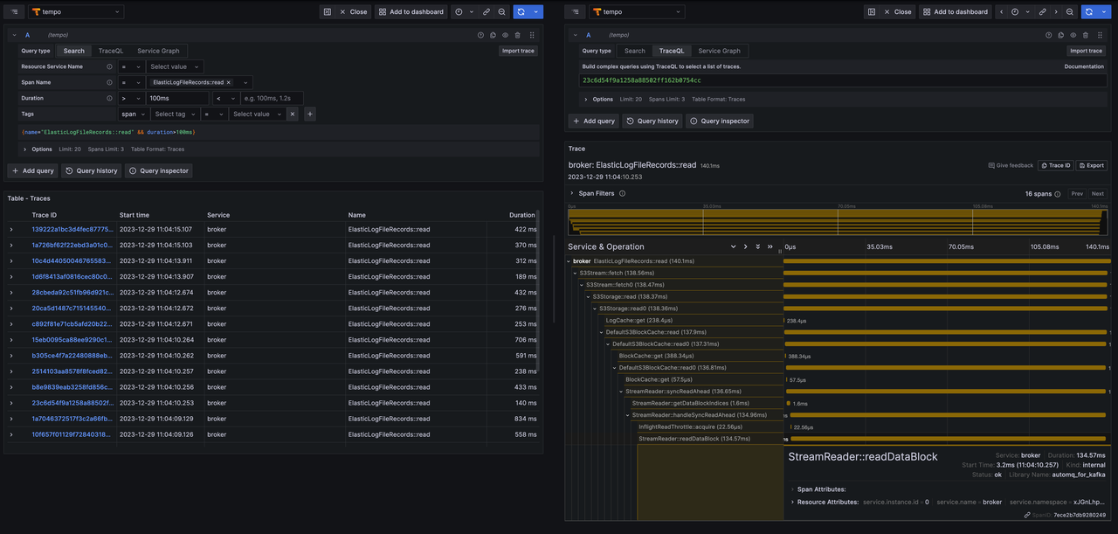Toggle visibility of query A in left pane
The height and width of the screenshot is (534, 1118).
[505, 35]
